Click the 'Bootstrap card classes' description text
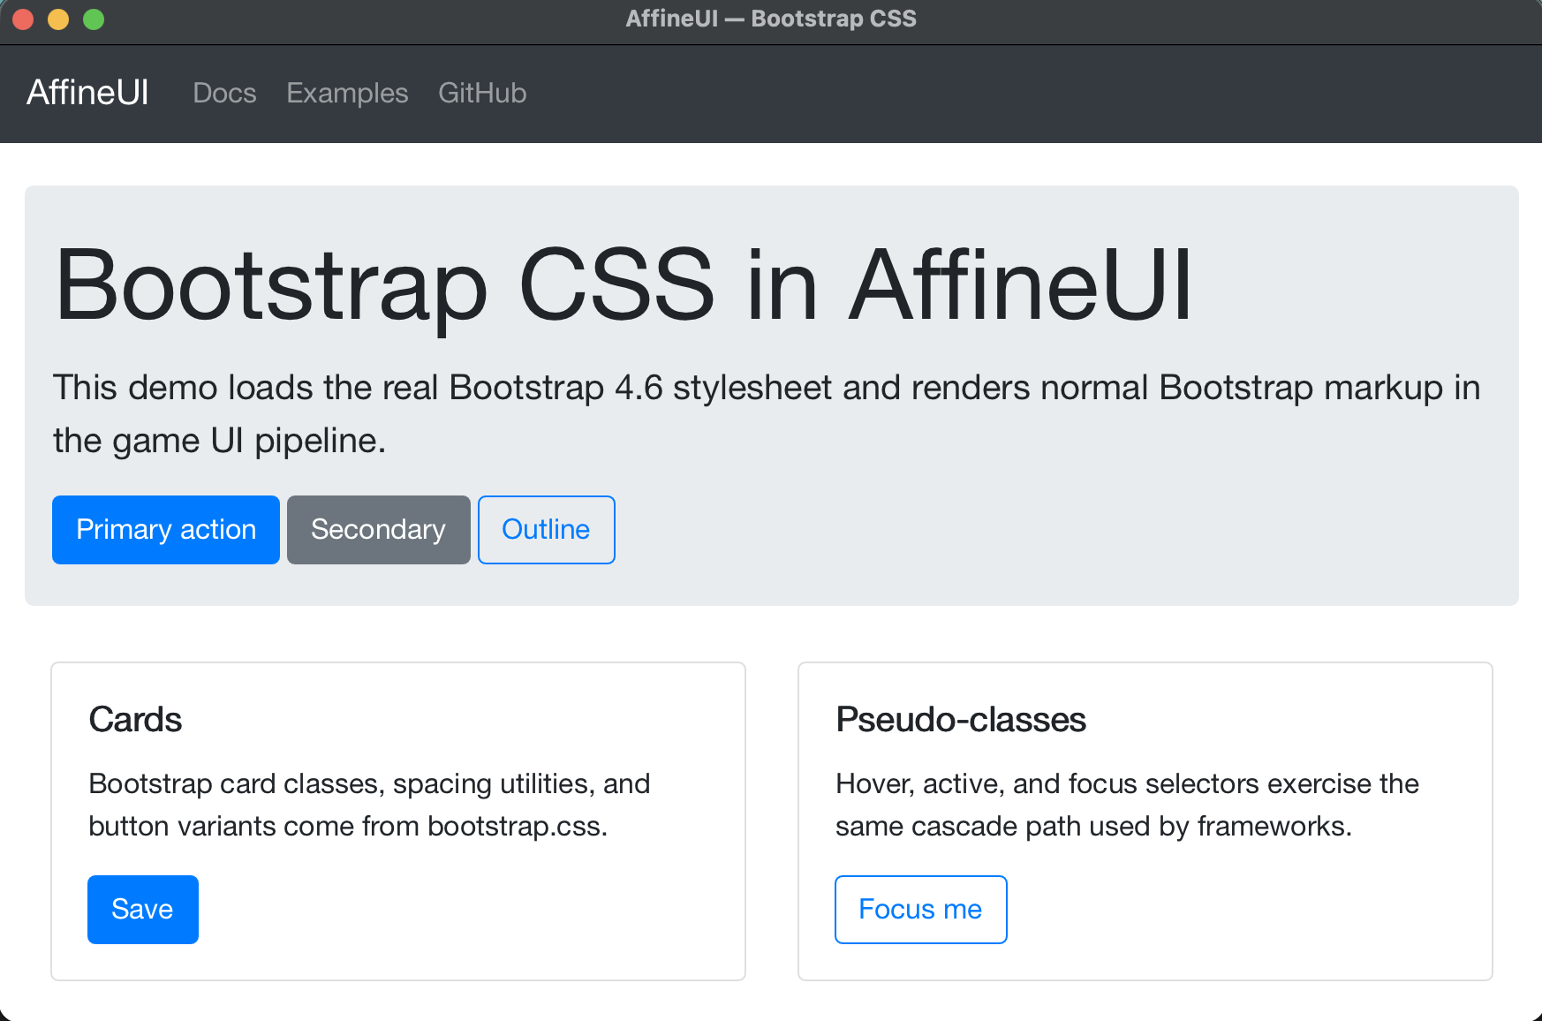Screen dimensions: 1542x1021 point(370,805)
